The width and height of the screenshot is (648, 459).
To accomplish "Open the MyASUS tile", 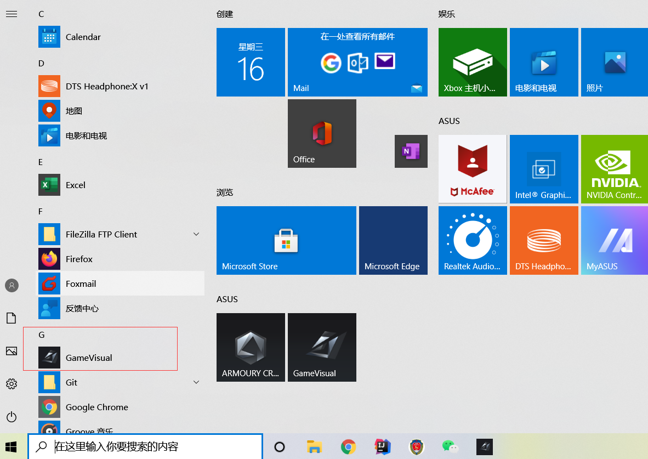I will click(x=615, y=240).
